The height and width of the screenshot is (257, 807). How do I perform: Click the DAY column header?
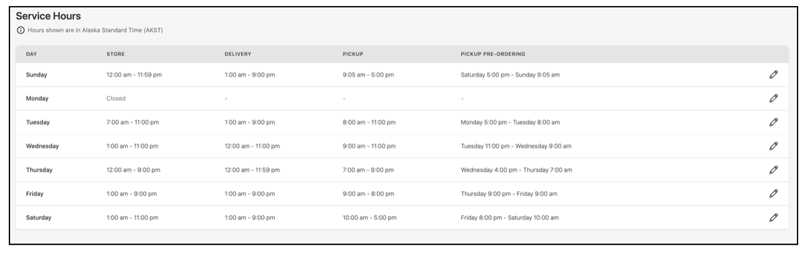[x=32, y=54]
